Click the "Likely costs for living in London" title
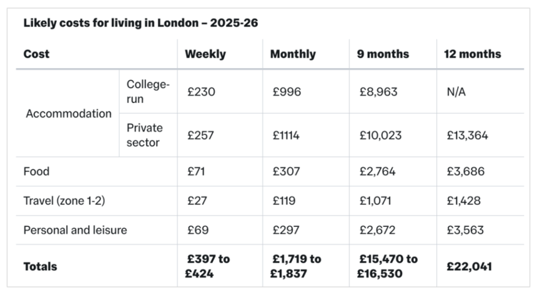The height and width of the screenshot is (295, 537). pyautogui.click(x=140, y=23)
